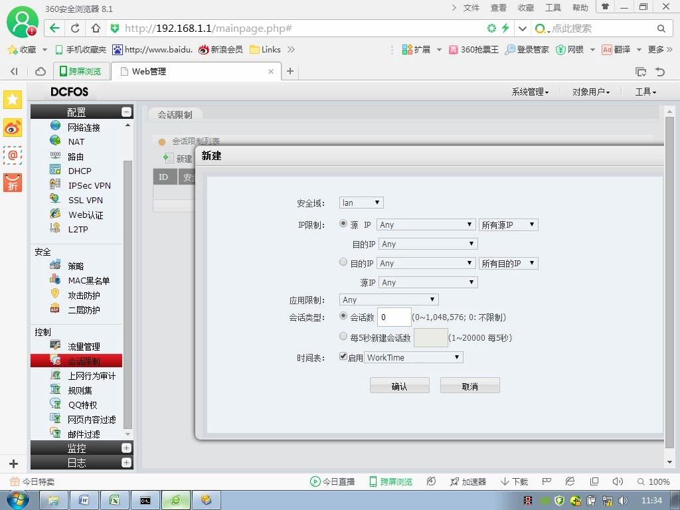
Task: Open the 系统管理 menu
Action: click(x=530, y=92)
